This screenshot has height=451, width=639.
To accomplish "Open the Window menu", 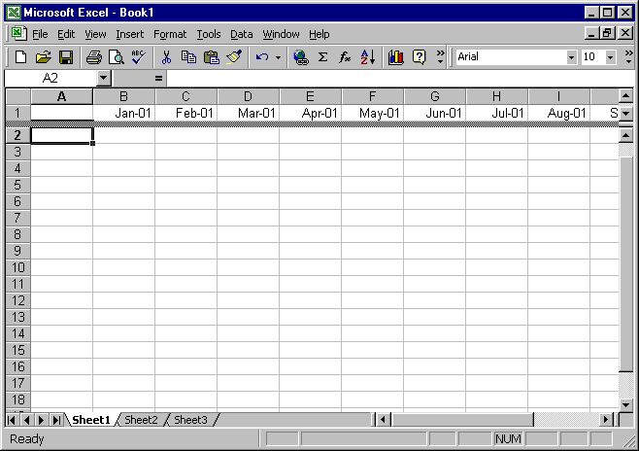I will click(281, 34).
